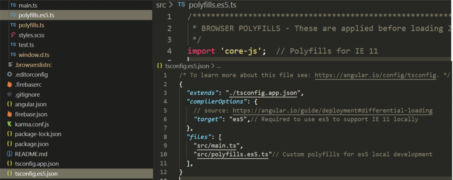Click the TS icon beside test.ts
This screenshot has width=453, height=180.
(13, 45)
